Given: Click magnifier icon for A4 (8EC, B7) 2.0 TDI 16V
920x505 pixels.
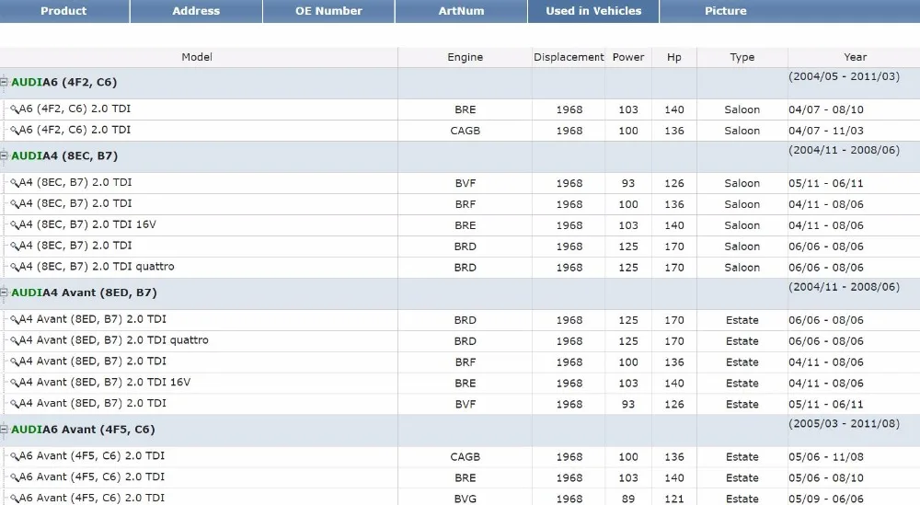Looking at the screenshot, I should (x=15, y=225).
